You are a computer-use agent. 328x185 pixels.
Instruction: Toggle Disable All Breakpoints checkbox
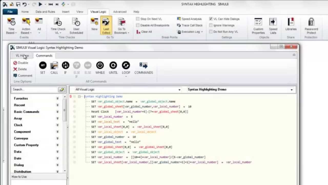point(138,25)
